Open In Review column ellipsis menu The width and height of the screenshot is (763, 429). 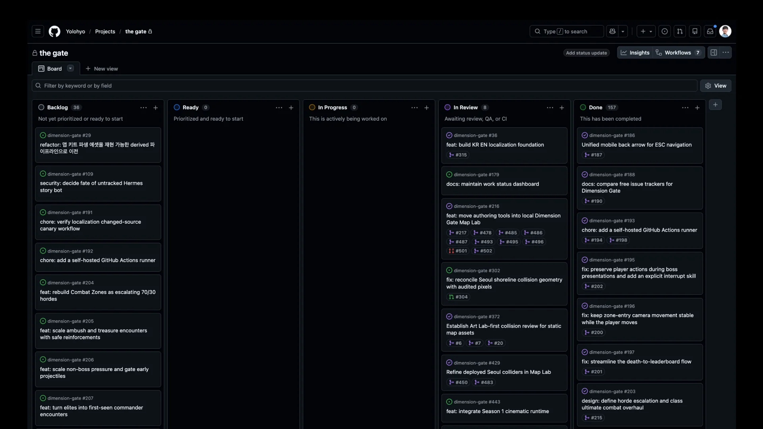550,108
